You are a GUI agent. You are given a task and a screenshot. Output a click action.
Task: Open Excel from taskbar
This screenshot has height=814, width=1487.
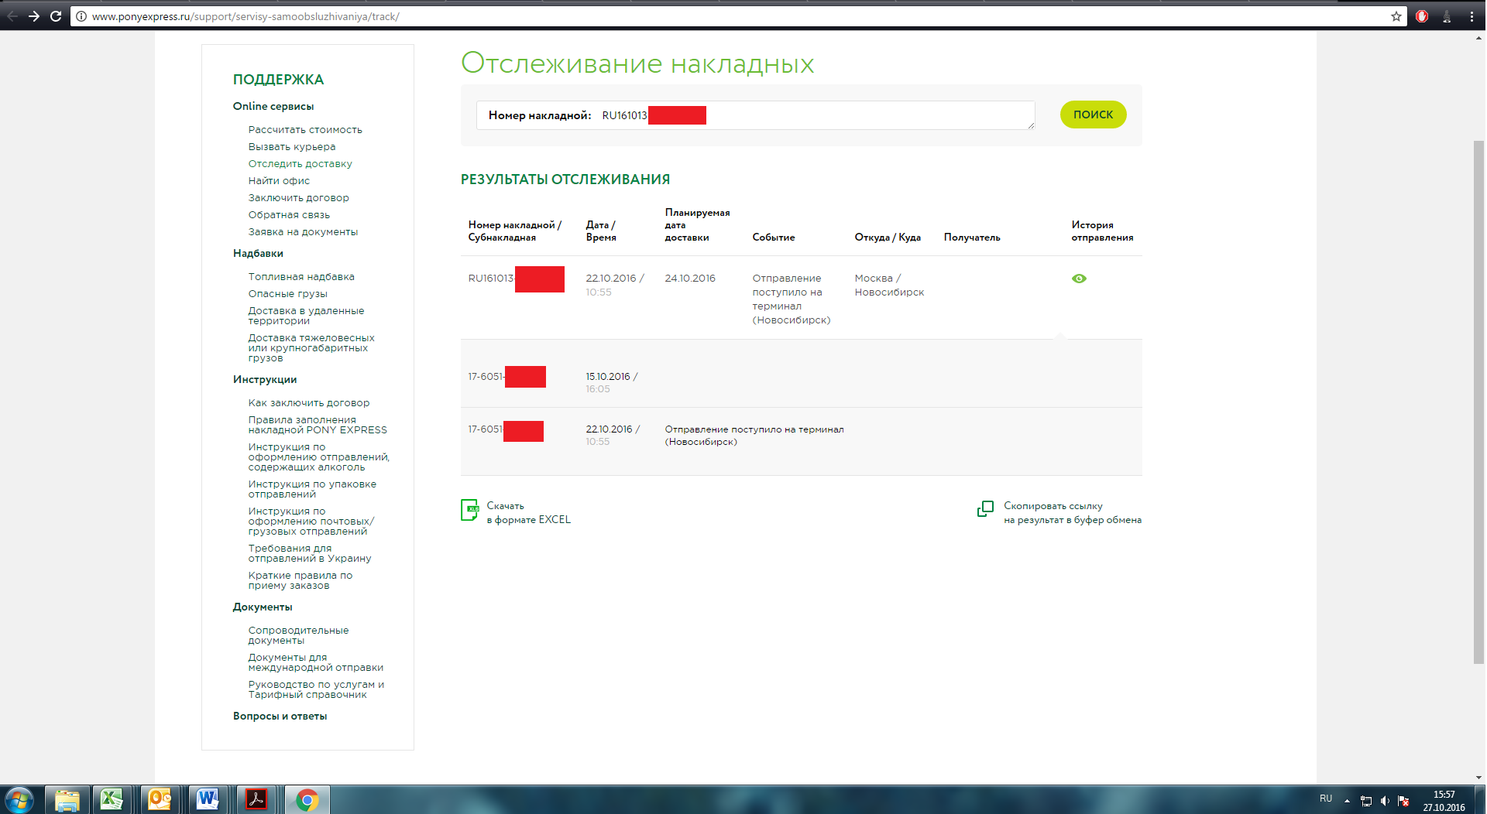[x=112, y=799]
